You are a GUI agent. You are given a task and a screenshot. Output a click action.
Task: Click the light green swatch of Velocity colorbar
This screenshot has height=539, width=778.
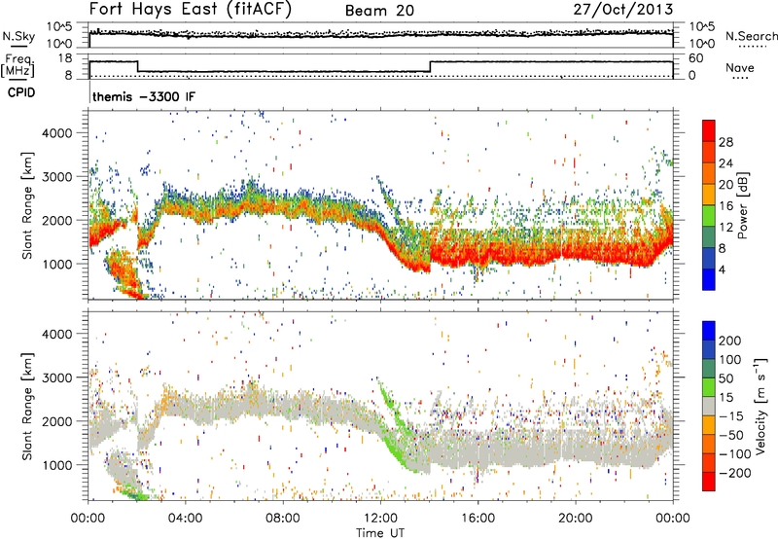709,387
